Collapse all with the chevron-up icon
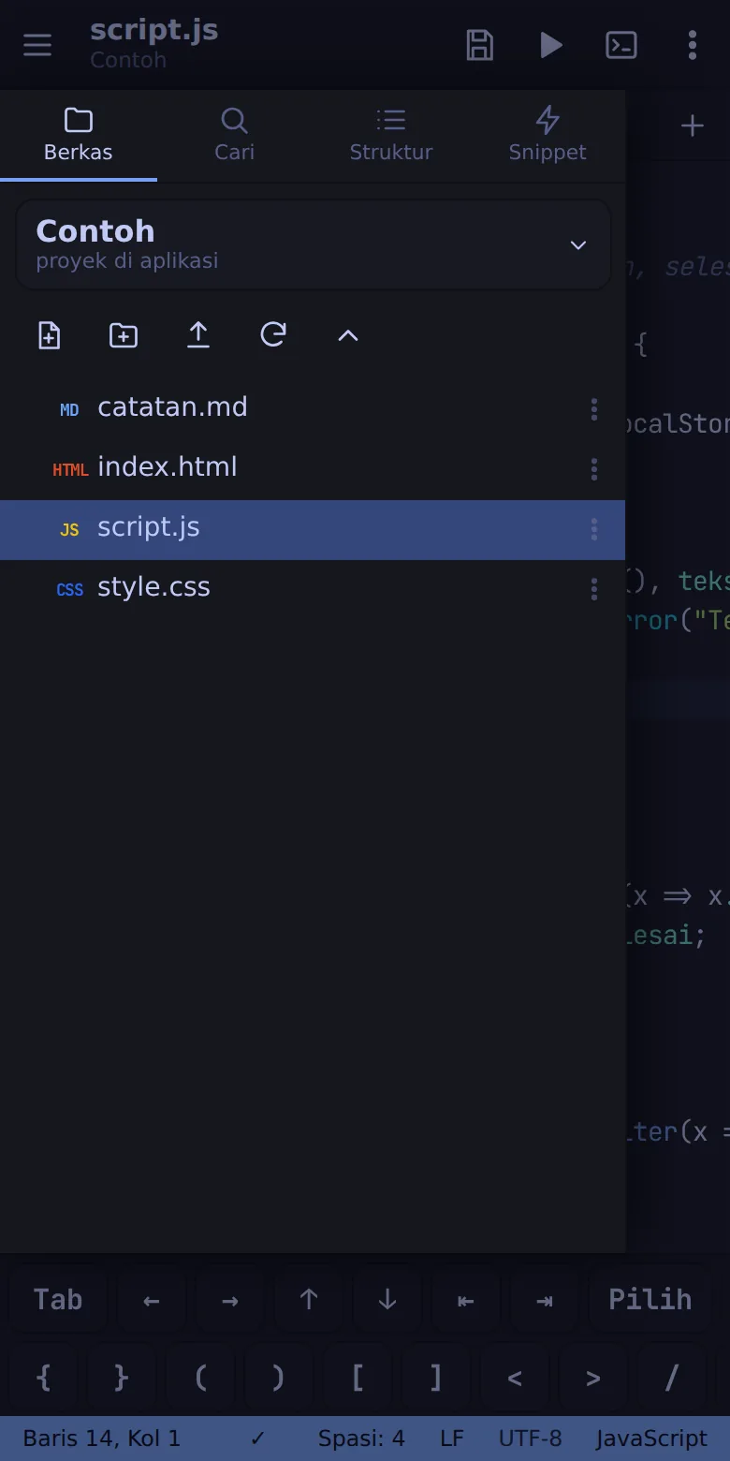 (x=348, y=335)
